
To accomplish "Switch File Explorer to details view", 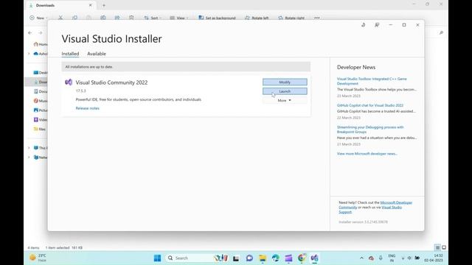I will 437,247.
